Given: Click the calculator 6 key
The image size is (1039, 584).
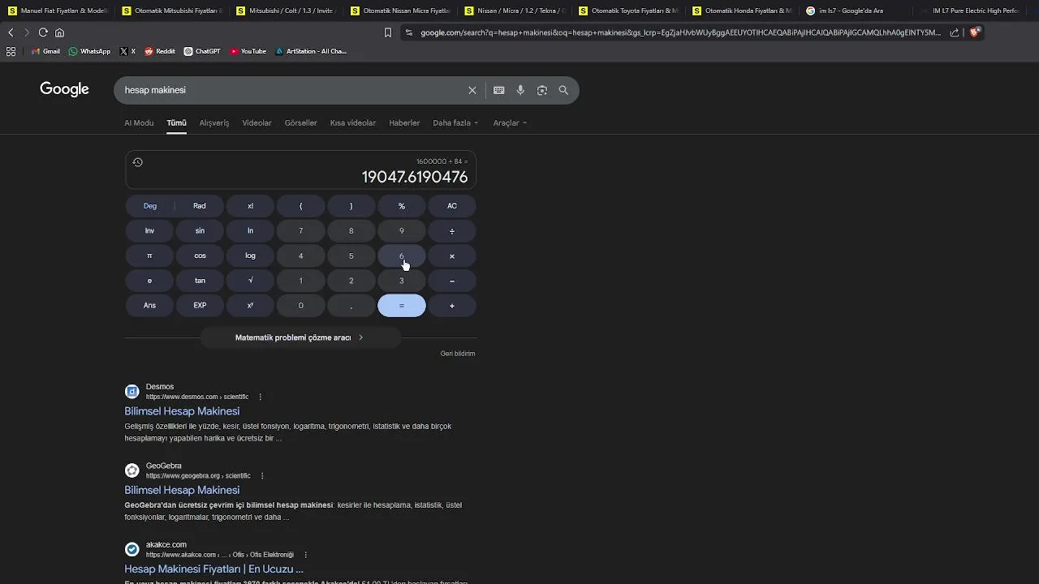Looking at the screenshot, I should pos(402,256).
